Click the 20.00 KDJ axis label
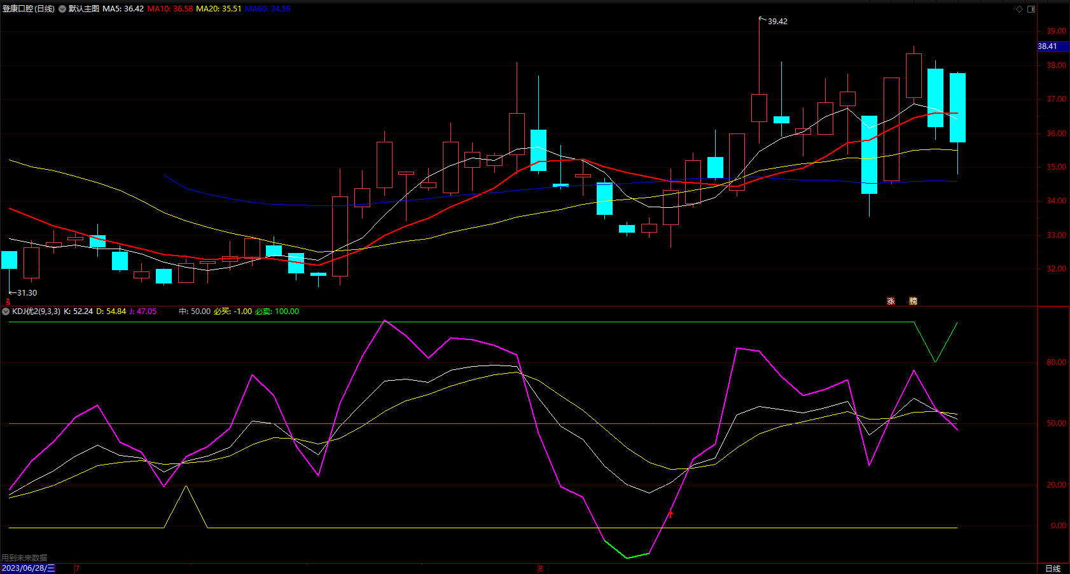The width and height of the screenshot is (1070, 574). [x=1057, y=485]
